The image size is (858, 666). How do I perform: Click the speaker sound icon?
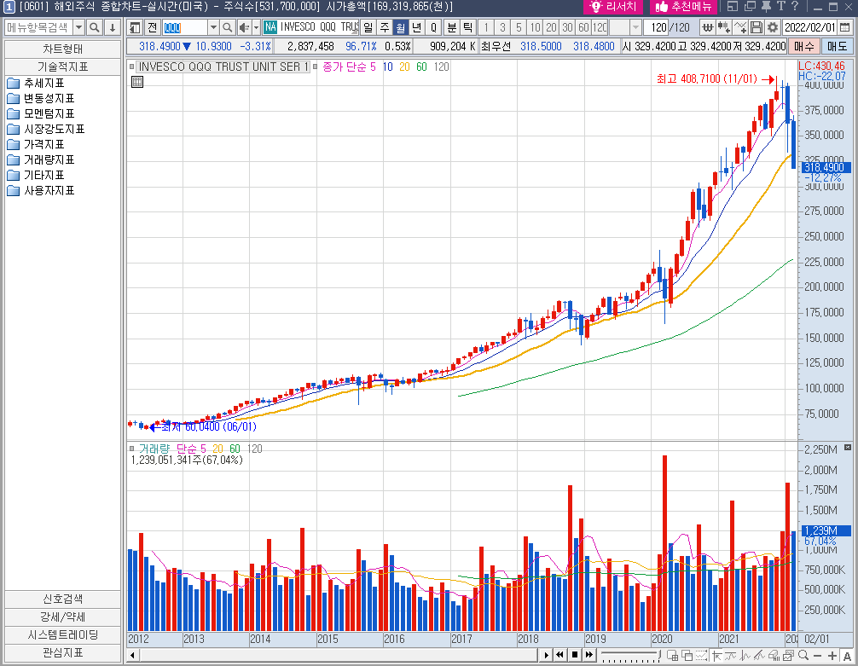(x=244, y=27)
